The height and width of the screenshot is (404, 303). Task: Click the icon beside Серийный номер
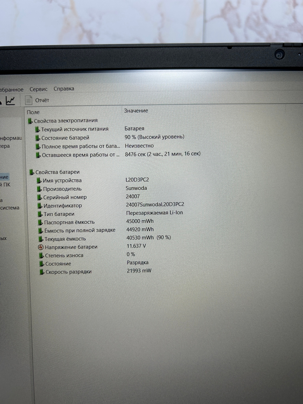[x=40, y=198]
